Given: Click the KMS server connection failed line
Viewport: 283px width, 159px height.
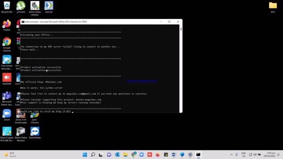Looking at the screenshot, I should pos(70,46).
